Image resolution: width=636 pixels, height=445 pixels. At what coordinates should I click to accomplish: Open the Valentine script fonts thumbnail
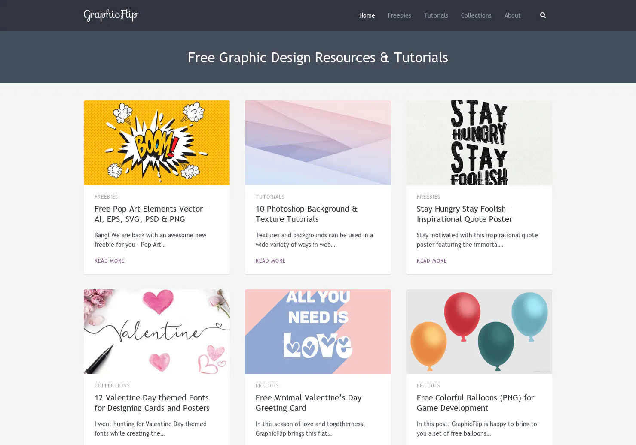coord(157,332)
